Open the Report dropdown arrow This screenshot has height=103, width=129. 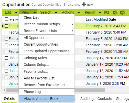click(x=100, y=13)
